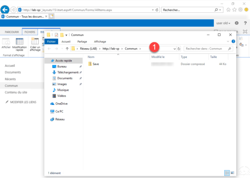Open the browser search provider dropdown
Viewport: 250px width, 178px height.
[220, 10]
